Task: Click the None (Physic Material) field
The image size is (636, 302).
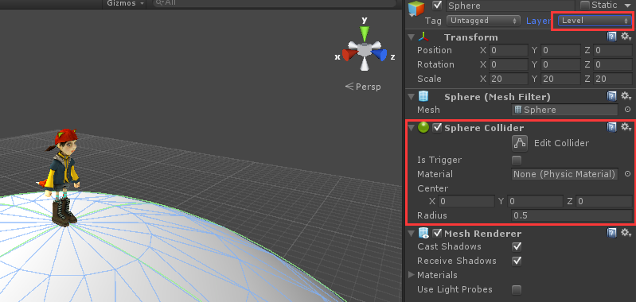Action: (564, 174)
